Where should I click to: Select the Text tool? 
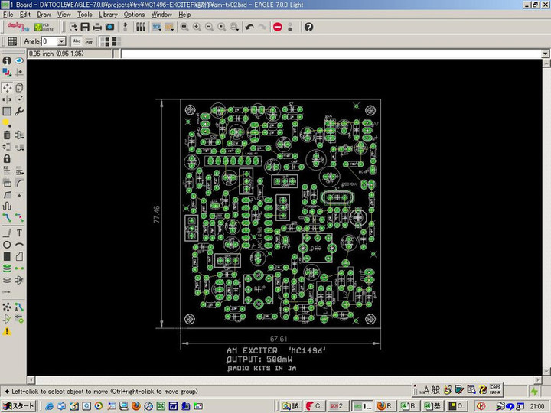point(19,232)
